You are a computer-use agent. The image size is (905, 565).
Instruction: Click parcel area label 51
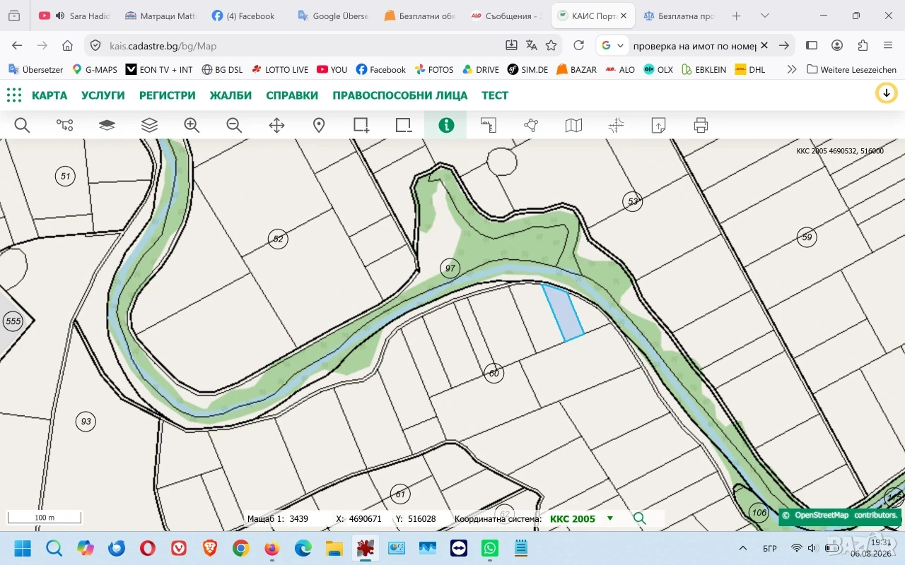[x=66, y=176]
